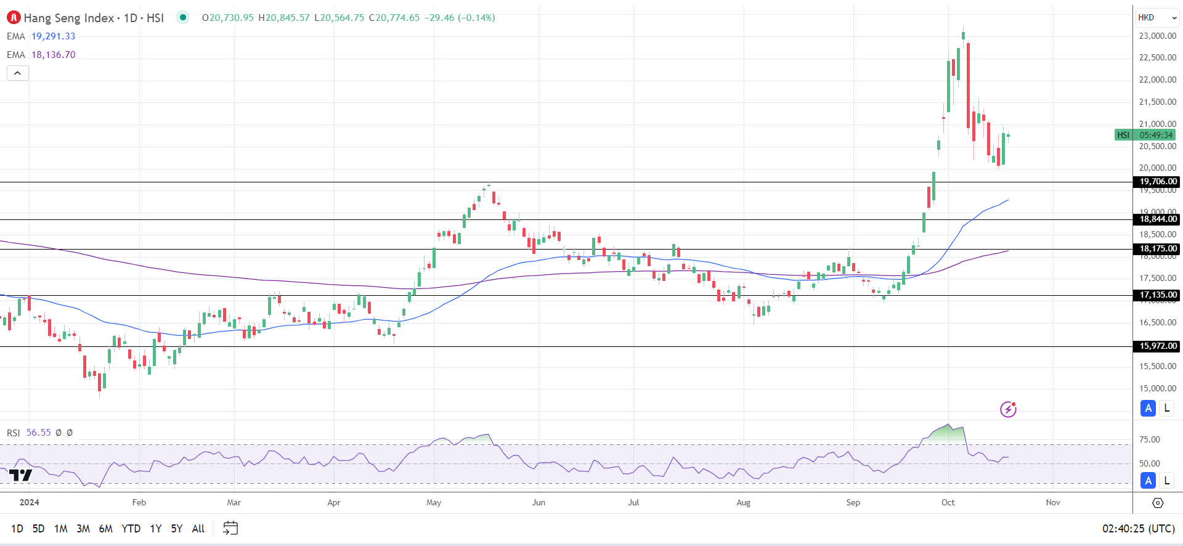Click the green market status dot
1183x546 pixels.
click(183, 17)
